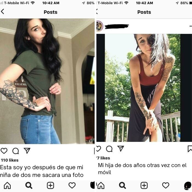Open Home tab in left bottom bar
Screen dimensions: 192x192
7,185
